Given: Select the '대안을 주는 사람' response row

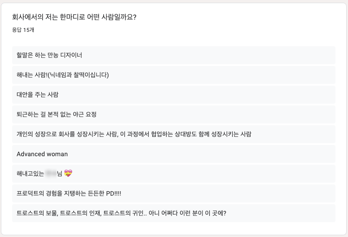Looking at the screenshot, I should (x=174, y=95).
